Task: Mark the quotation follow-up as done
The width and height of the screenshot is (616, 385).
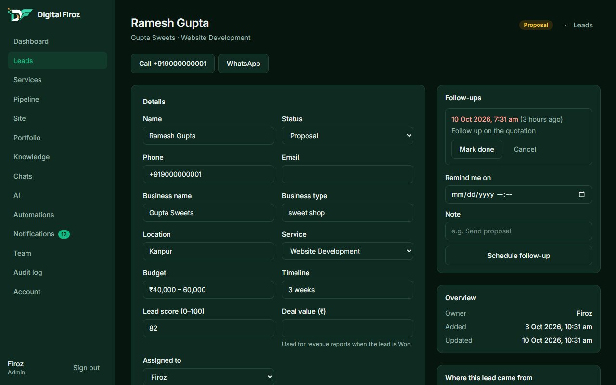Action: pyautogui.click(x=477, y=149)
